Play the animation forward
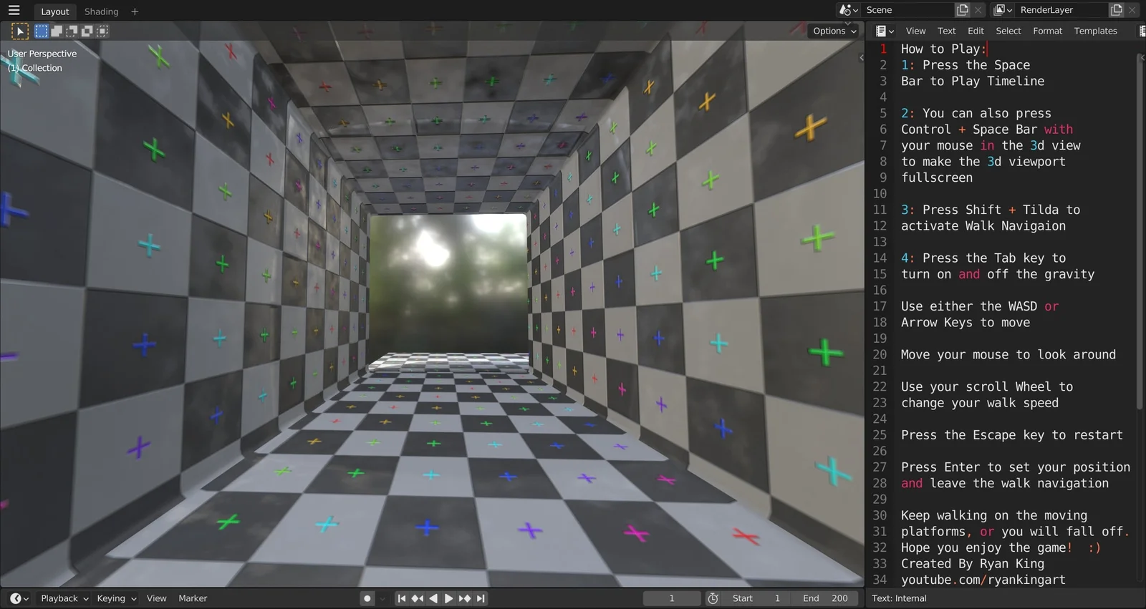This screenshot has height=609, width=1146. 449,598
